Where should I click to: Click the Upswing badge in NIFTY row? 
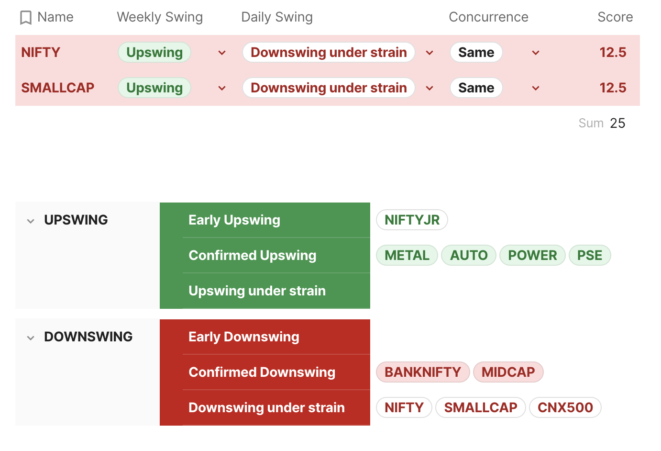[x=154, y=52]
